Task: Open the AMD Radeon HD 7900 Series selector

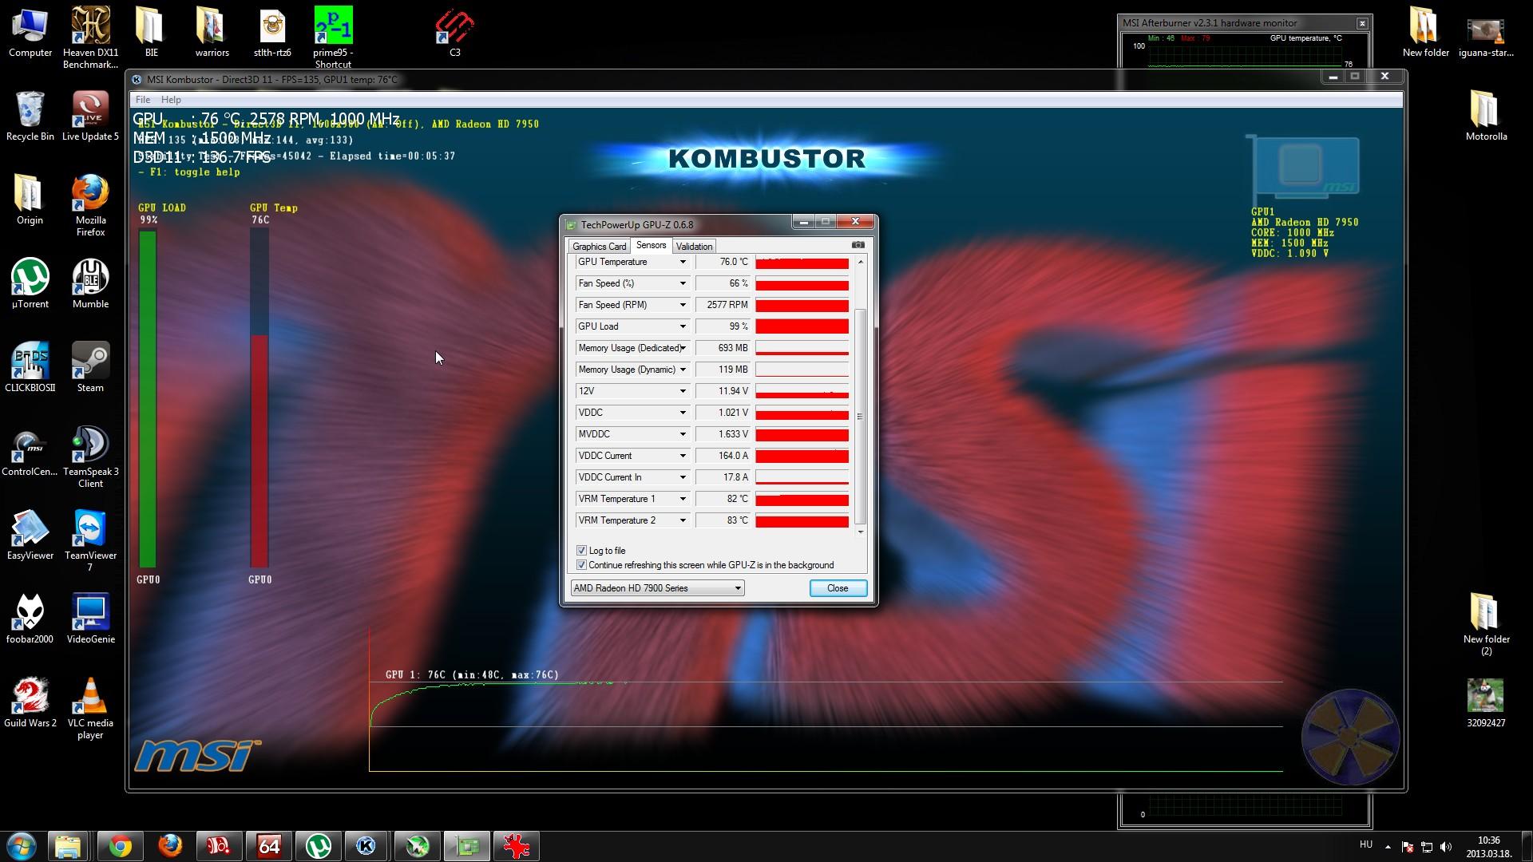Action: coord(657,588)
